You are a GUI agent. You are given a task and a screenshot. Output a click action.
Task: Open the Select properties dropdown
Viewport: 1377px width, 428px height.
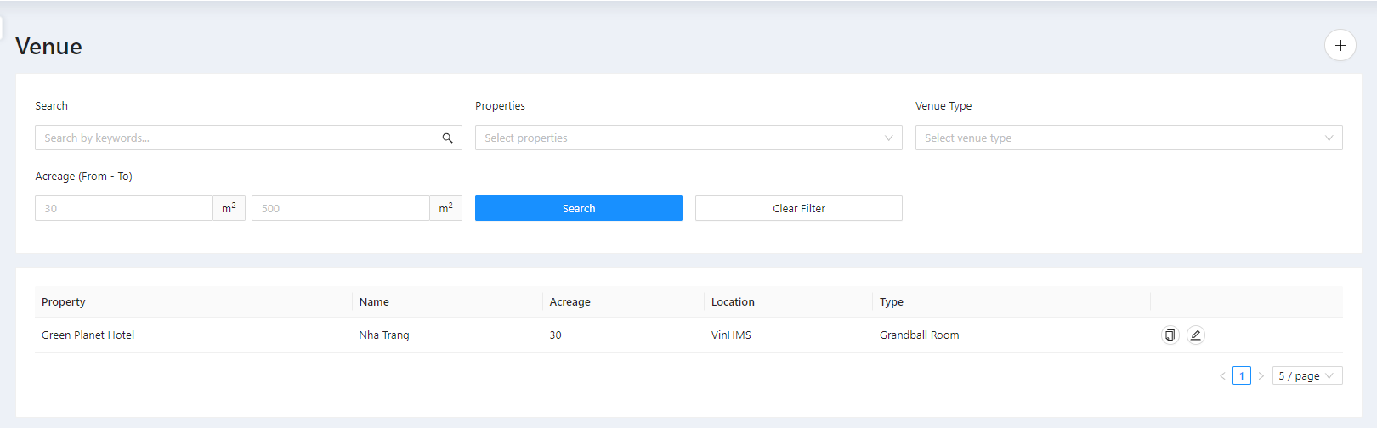coord(688,138)
